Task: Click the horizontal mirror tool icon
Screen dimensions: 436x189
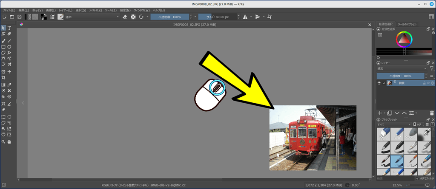Action: pos(245,17)
